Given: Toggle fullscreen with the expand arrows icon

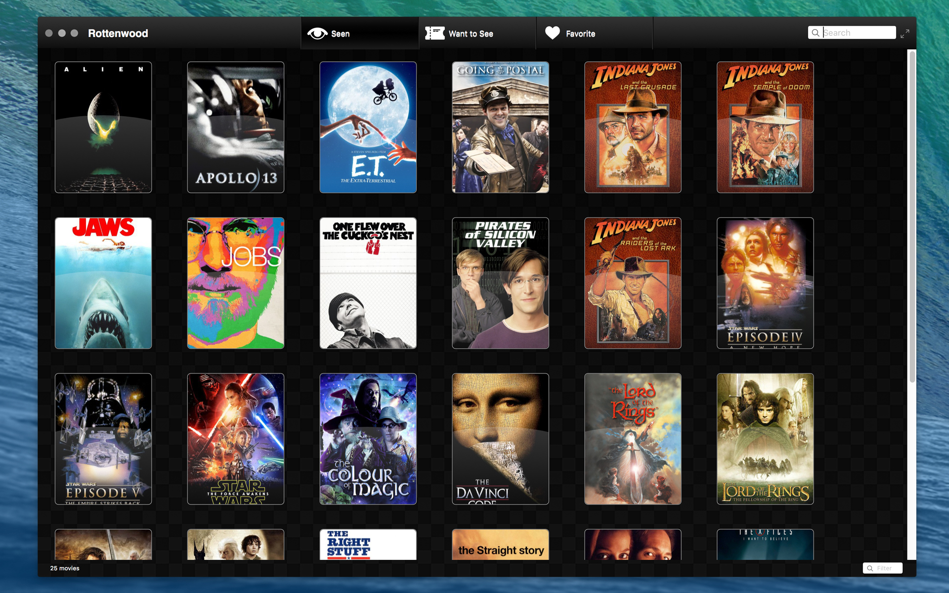Looking at the screenshot, I should (x=905, y=34).
